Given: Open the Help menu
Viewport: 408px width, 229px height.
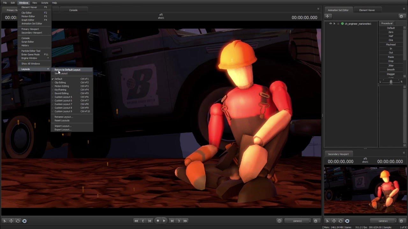Looking at the screenshot, I should pyautogui.click(x=55, y=3).
